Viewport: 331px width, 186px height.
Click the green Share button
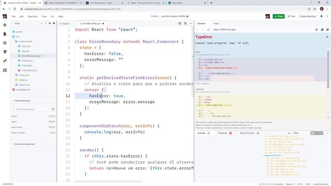click(279, 16)
